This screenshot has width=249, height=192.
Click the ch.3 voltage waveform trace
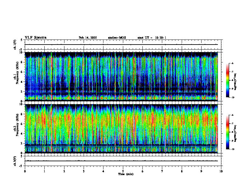tap(121, 161)
